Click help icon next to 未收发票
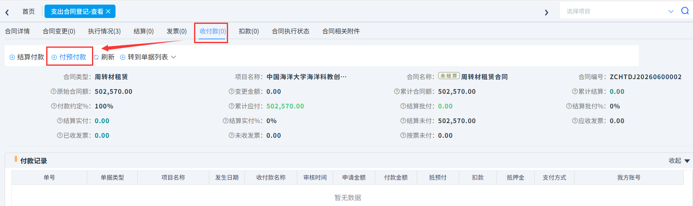 pyautogui.click(x=231, y=135)
